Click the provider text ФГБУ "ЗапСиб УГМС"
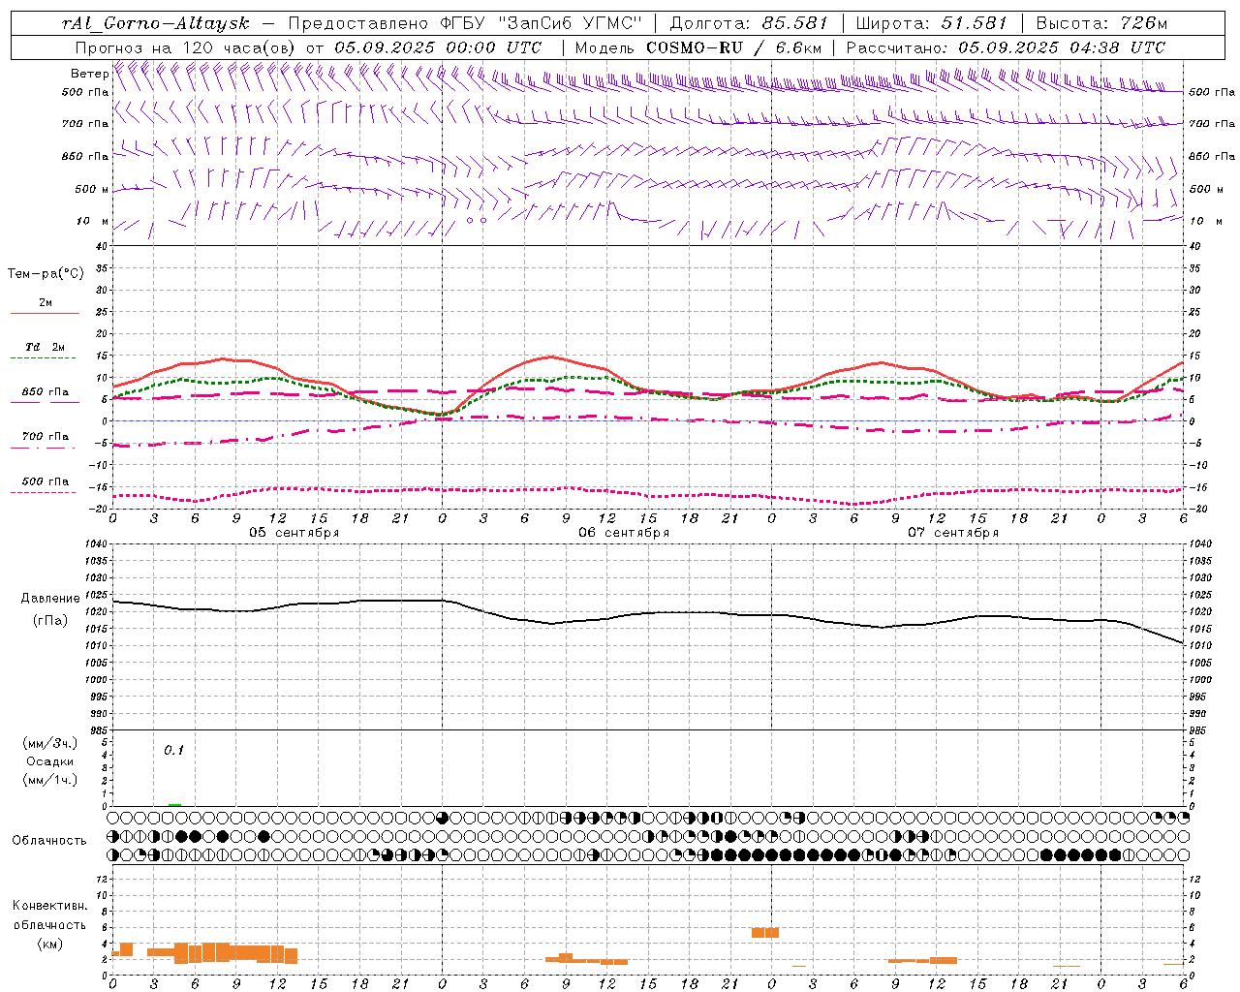This screenshot has width=1240, height=992. [542, 23]
